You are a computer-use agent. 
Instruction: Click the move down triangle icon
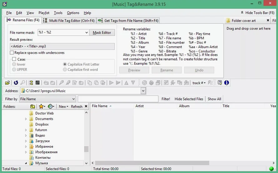(133, 83)
